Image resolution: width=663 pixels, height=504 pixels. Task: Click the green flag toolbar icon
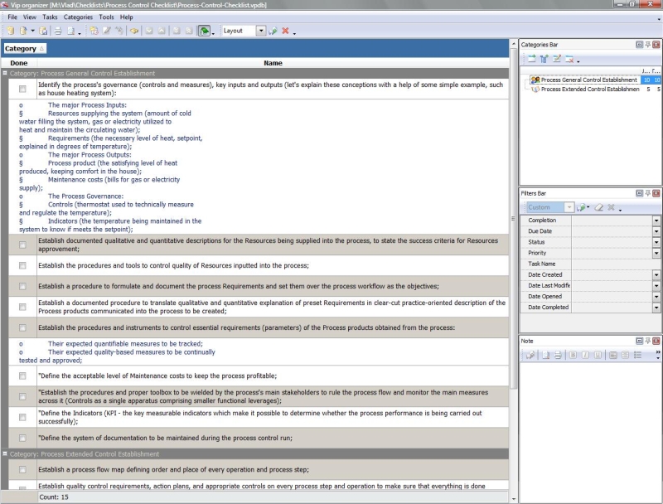coord(204,31)
